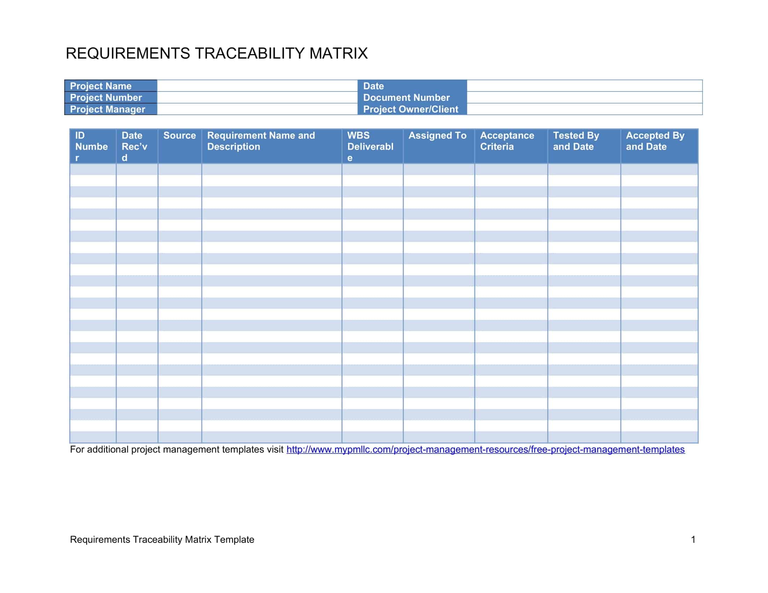
Task: Select the WBS Deliverable column header
Action: point(372,146)
